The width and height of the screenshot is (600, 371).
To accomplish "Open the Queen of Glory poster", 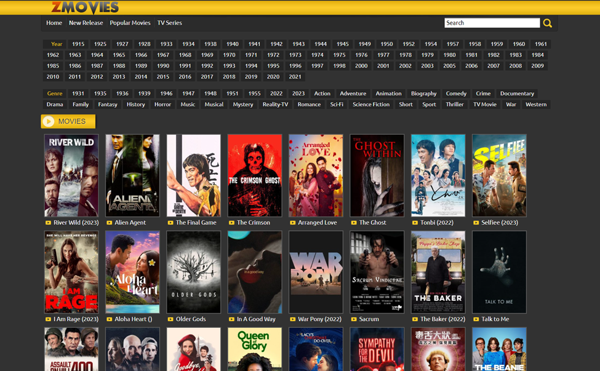I will click(x=255, y=349).
